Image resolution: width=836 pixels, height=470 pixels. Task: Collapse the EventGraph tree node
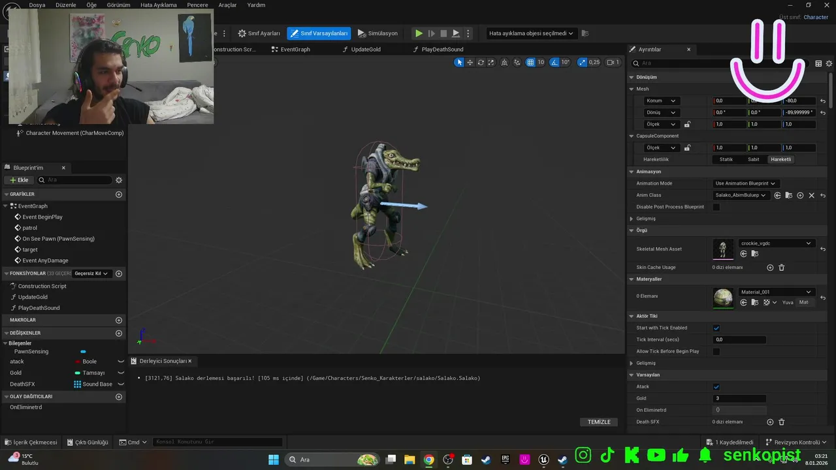(x=6, y=206)
